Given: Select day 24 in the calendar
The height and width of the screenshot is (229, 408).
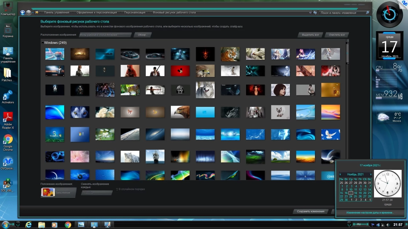Looking at the screenshot, I should 351,196.
